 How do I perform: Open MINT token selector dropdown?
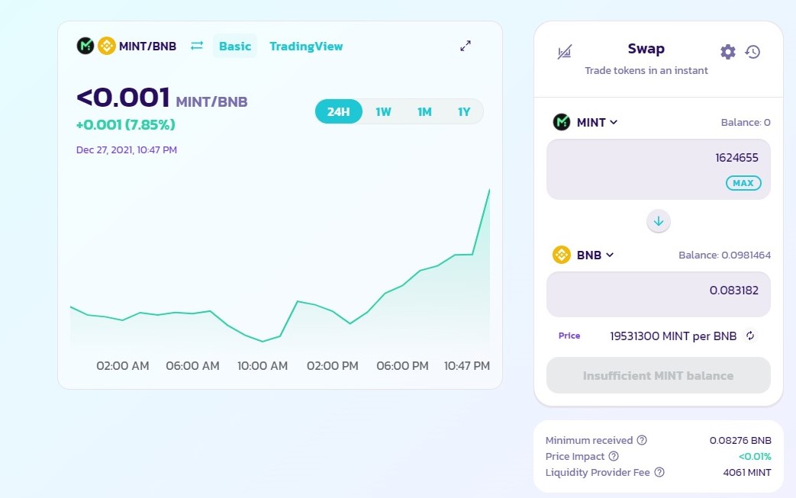[x=586, y=122]
